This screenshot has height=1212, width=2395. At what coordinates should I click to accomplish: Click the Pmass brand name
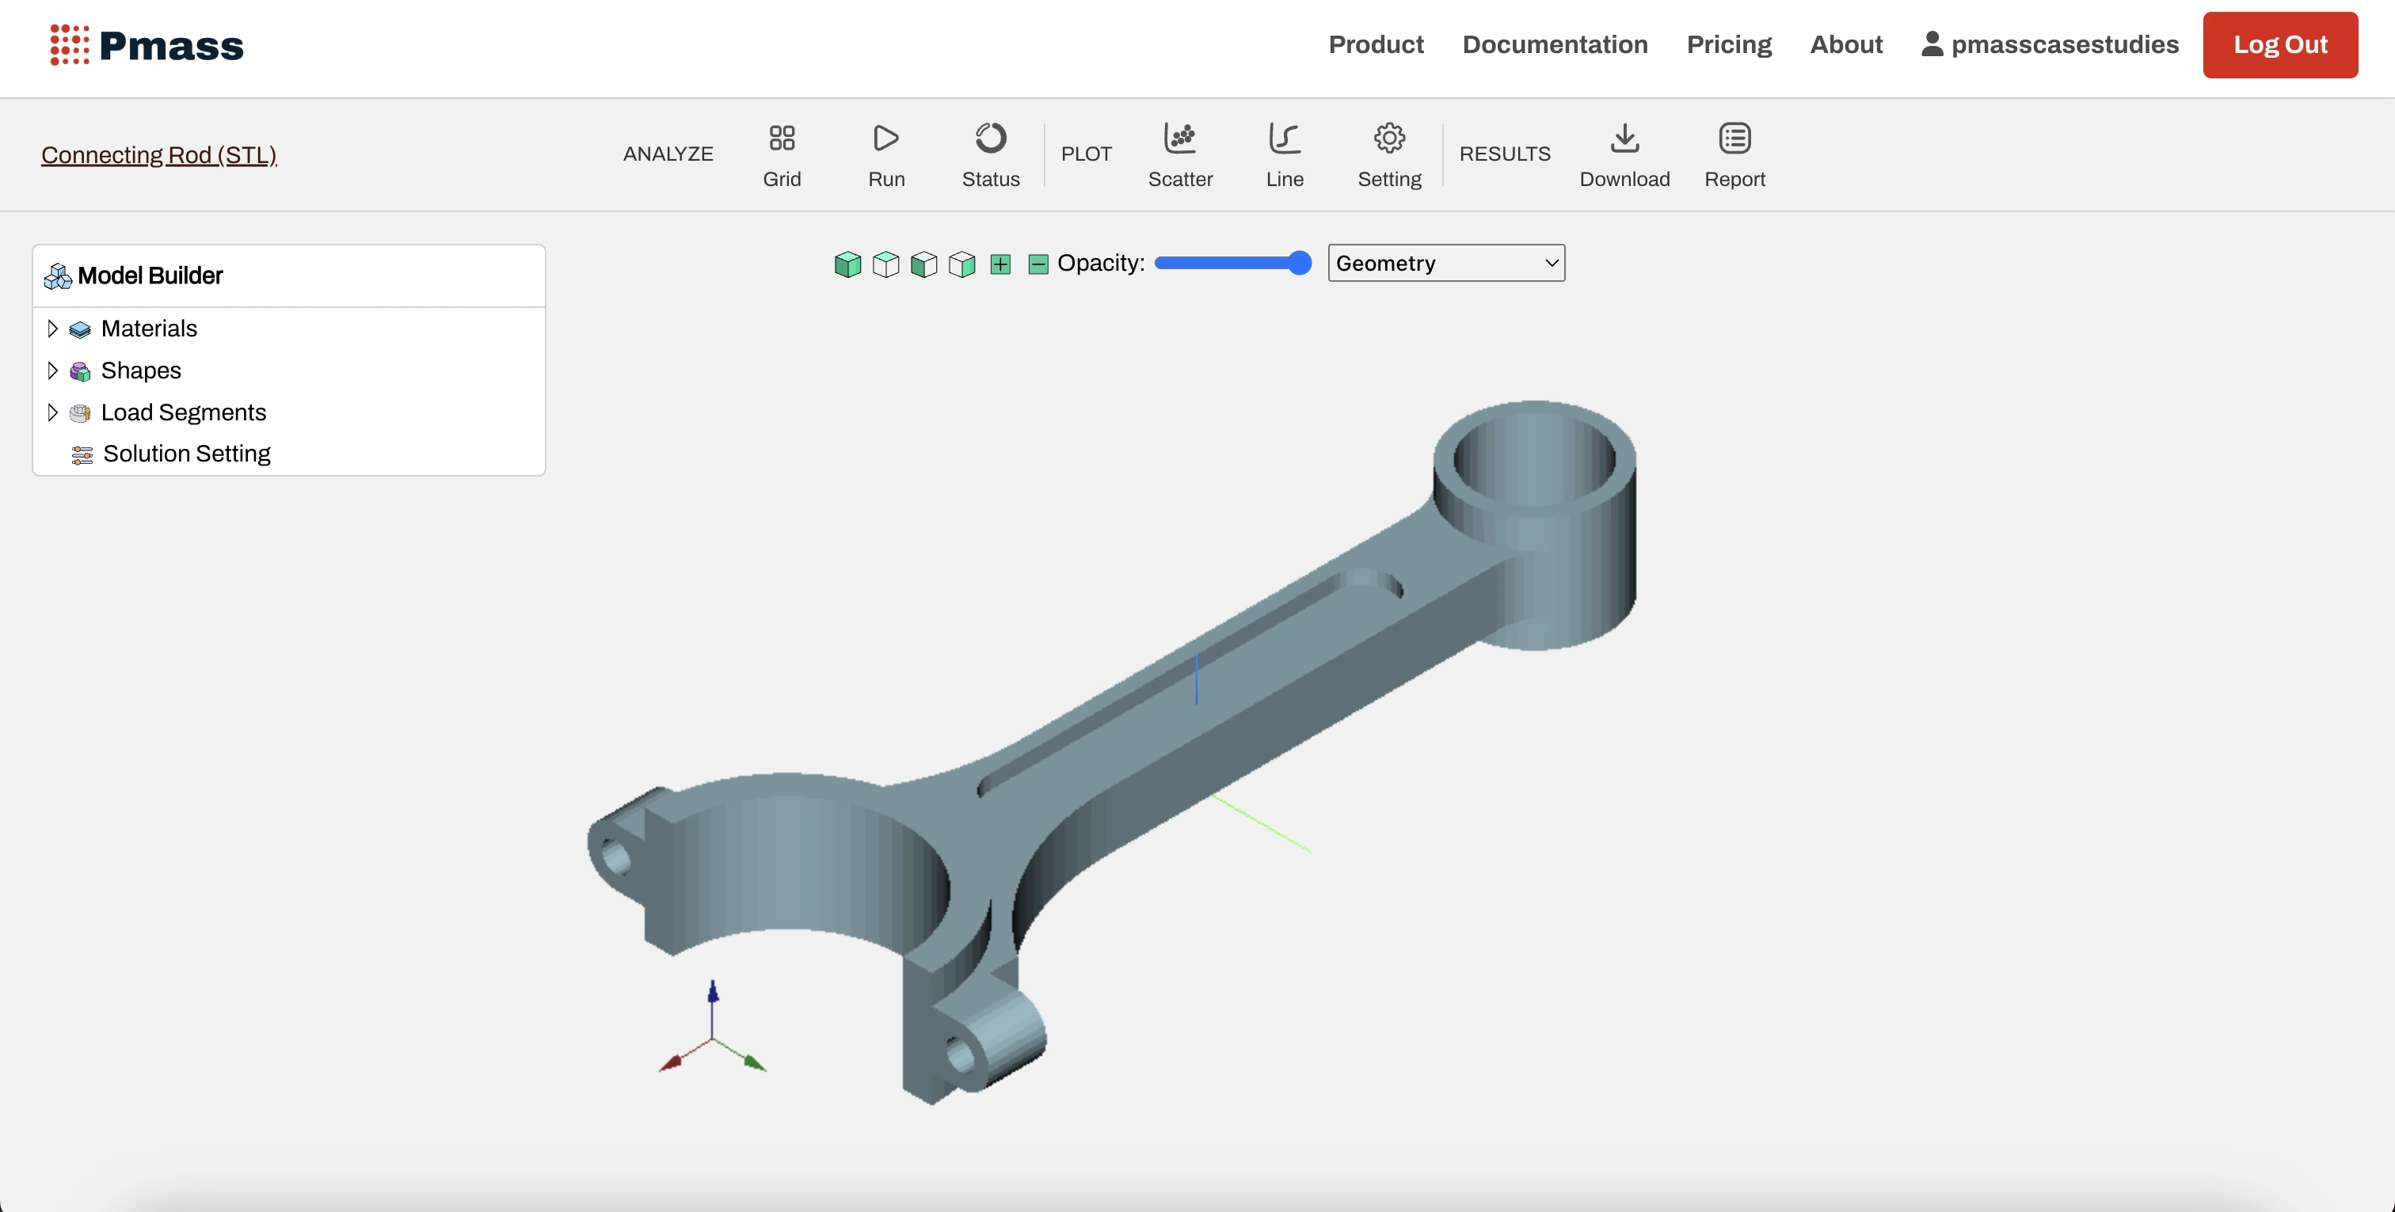pyautogui.click(x=171, y=46)
